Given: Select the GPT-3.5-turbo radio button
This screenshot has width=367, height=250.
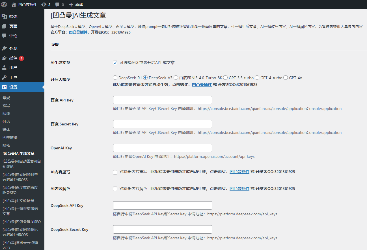Looking at the screenshot, I should point(225,78).
